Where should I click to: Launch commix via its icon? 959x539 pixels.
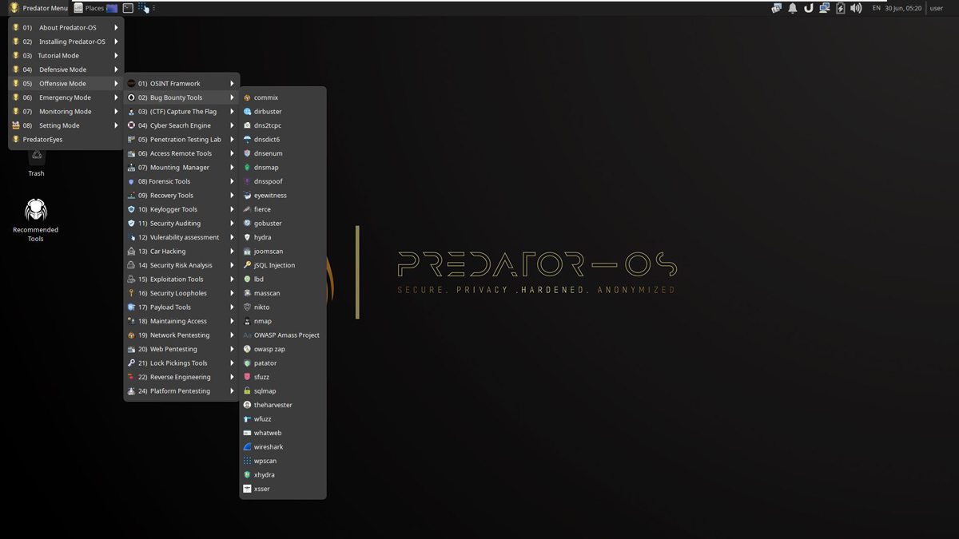[x=248, y=97]
